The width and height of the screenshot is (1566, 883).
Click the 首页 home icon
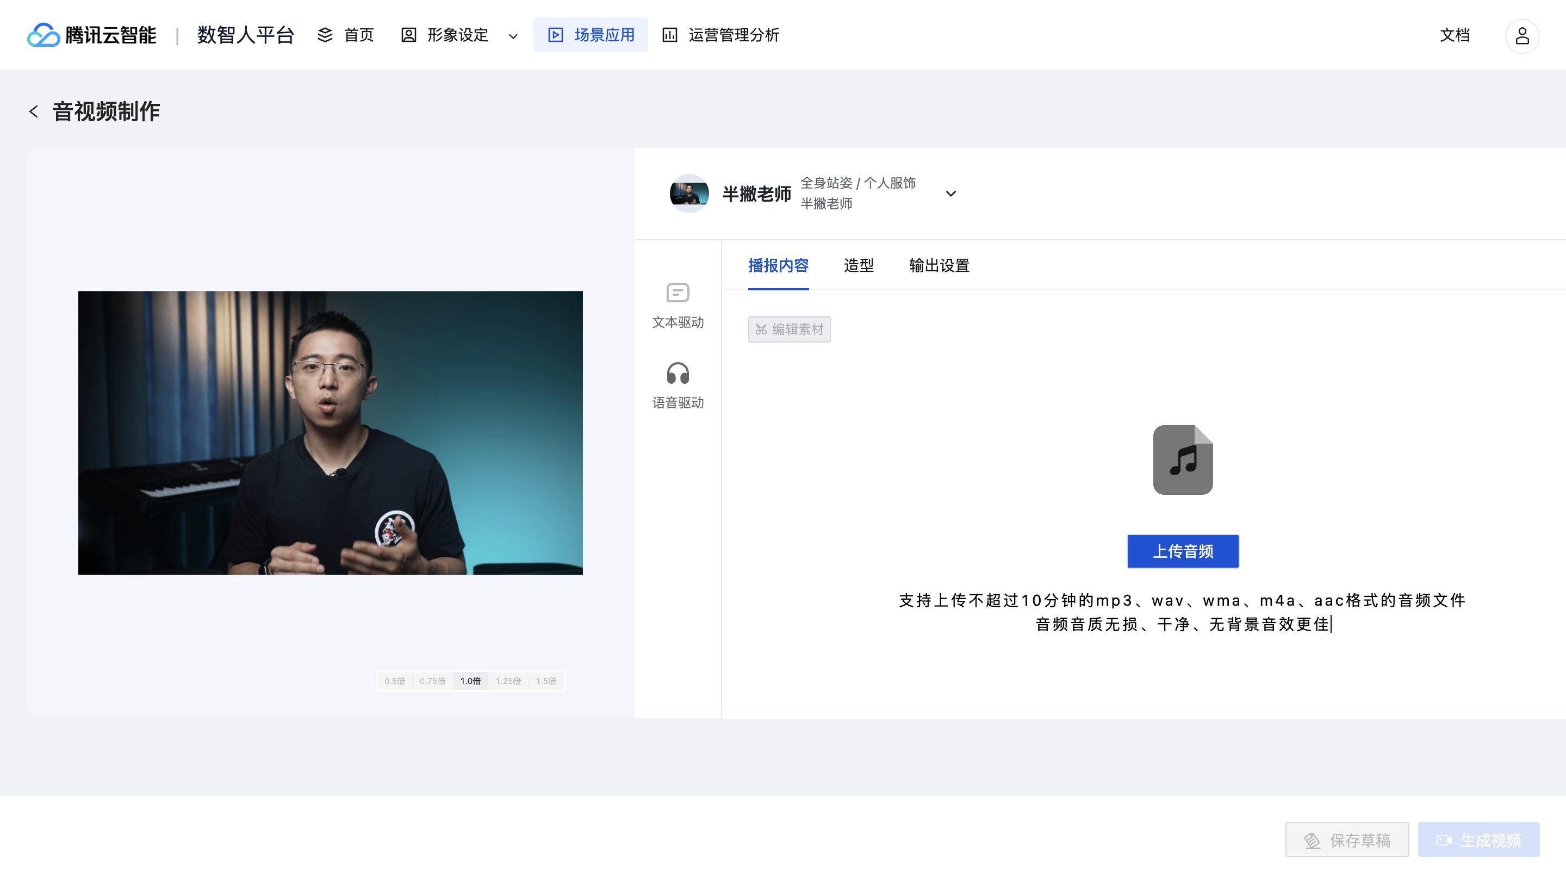[x=325, y=35]
